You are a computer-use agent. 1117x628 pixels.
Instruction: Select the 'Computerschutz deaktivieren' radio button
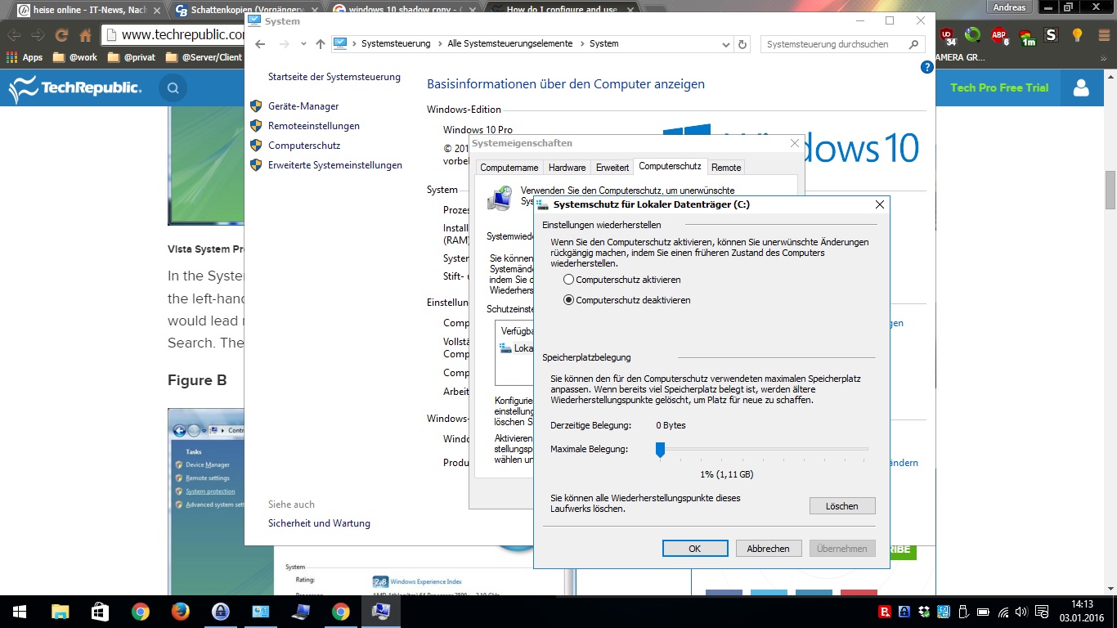tap(569, 300)
